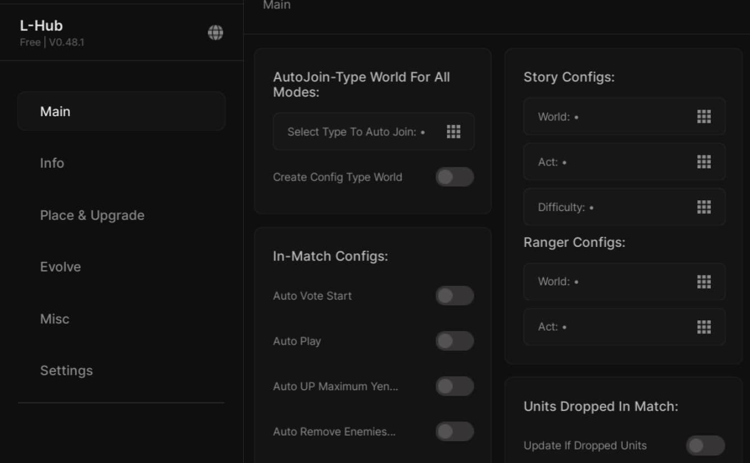
Task: Click grid icon in Ranger Configs Act row
Action: click(704, 327)
